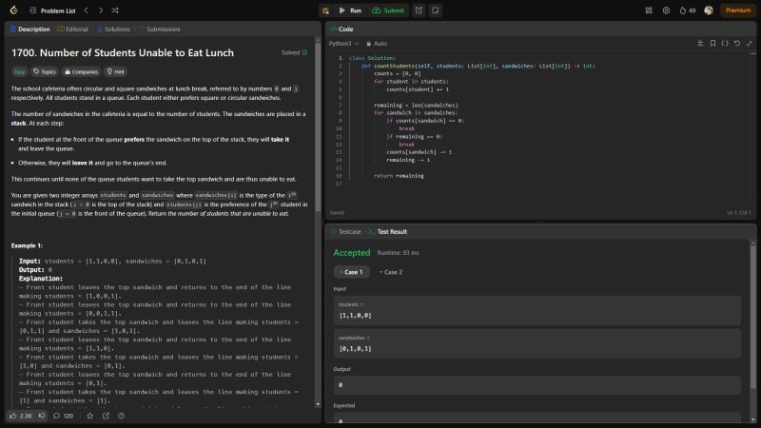Share the problem via share icon
The image size is (761, 428).
pos(106,416)
